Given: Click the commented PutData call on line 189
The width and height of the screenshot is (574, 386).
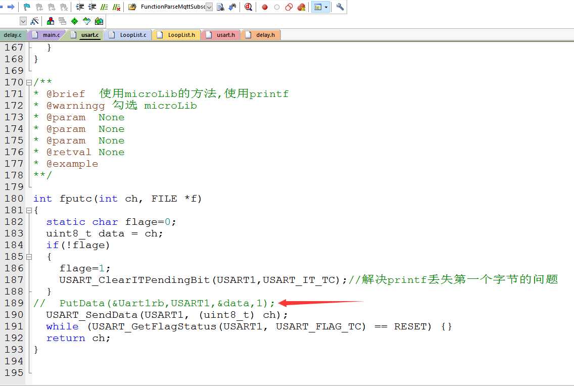Looking at the screenshot, I should click(x=167, y=303).
